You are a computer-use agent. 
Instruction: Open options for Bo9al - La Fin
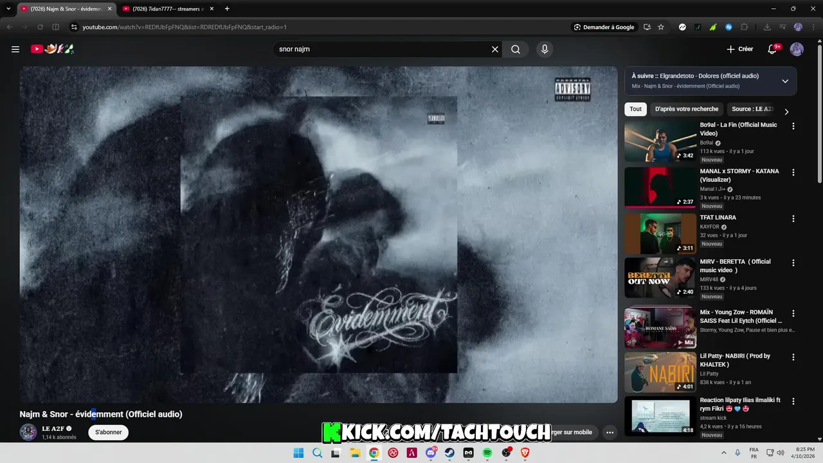[793, 127]
